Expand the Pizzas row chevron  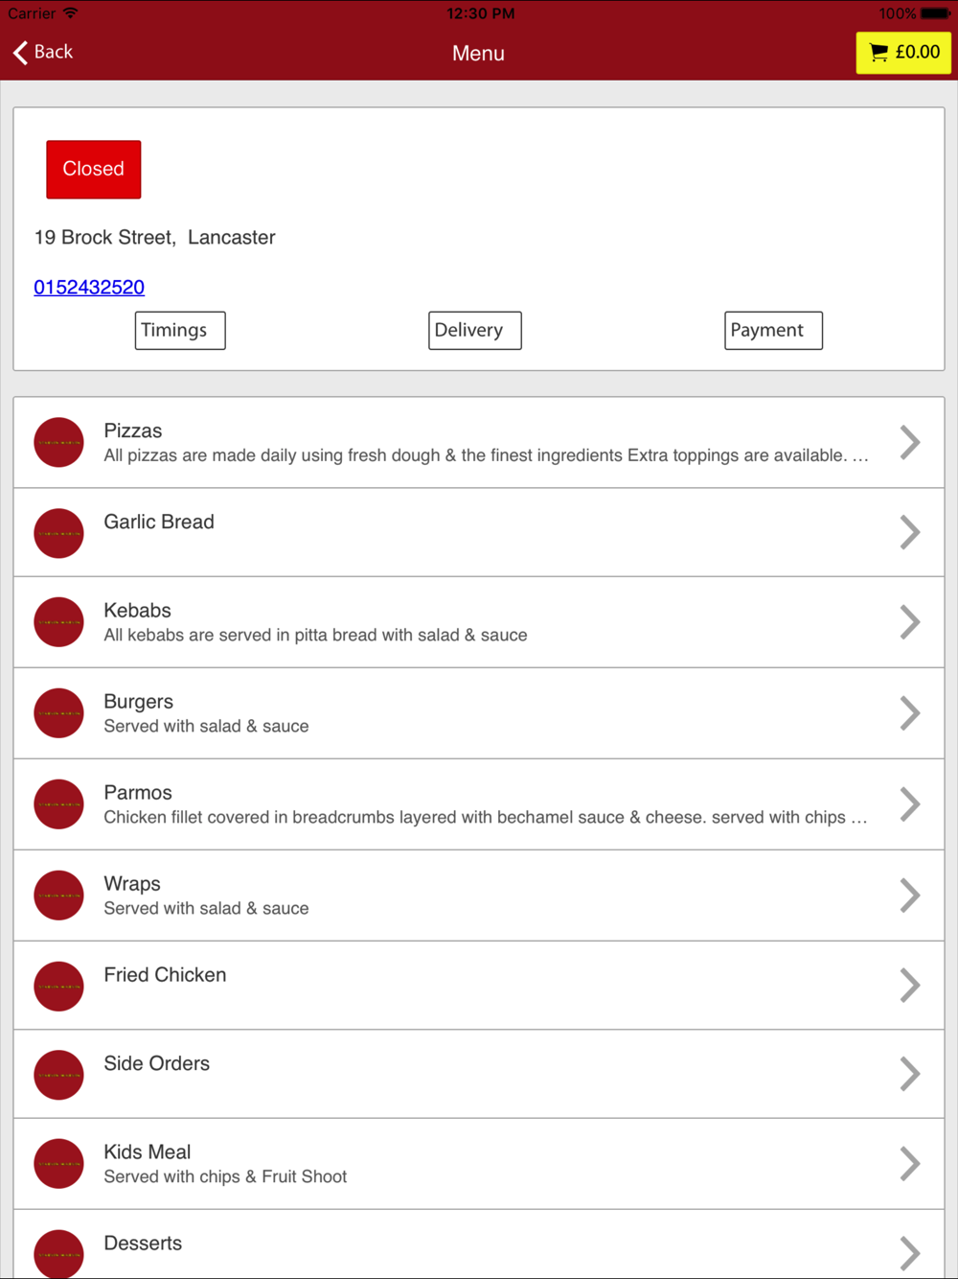[x=910, y=442]
